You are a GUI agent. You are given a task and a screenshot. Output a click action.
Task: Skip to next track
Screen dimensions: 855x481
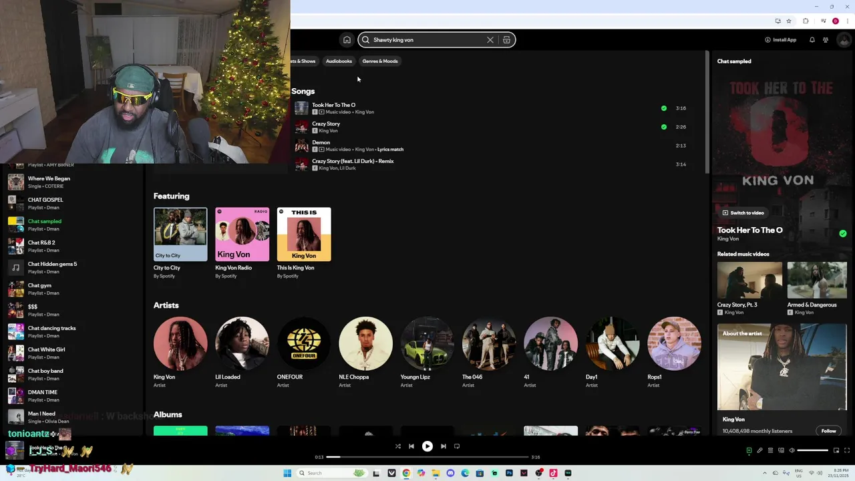(444, 446)
